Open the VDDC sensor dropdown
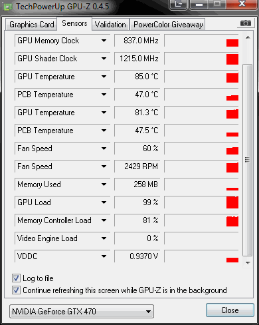 click(104, 256)
